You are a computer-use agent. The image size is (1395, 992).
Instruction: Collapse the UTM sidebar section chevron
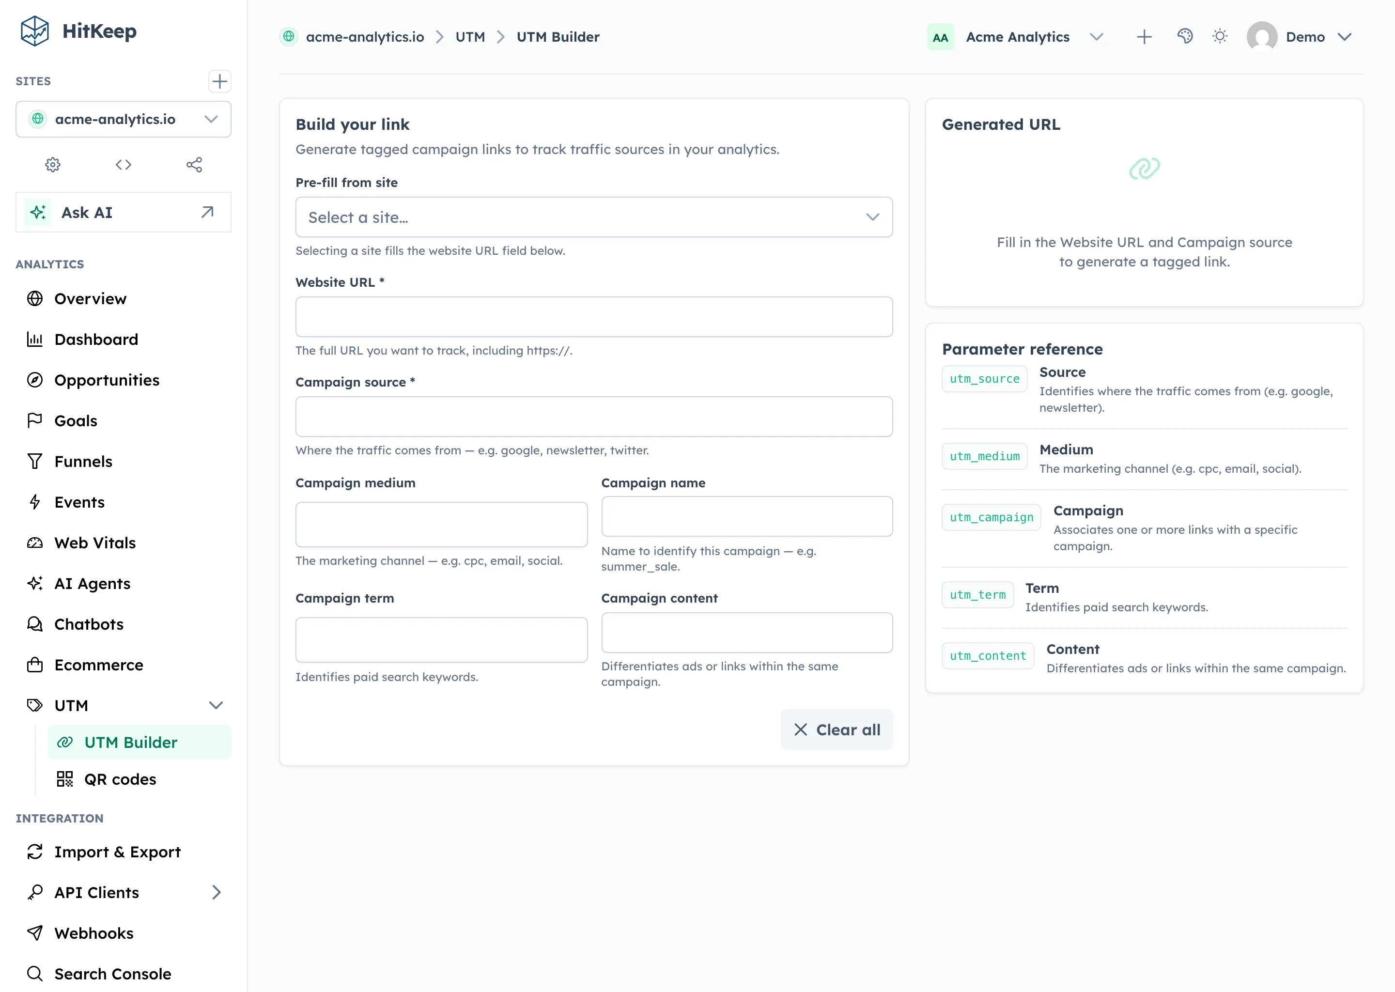pos(216,706)
